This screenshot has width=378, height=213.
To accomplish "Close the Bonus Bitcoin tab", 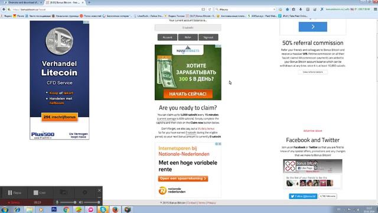I will [83, 2].
